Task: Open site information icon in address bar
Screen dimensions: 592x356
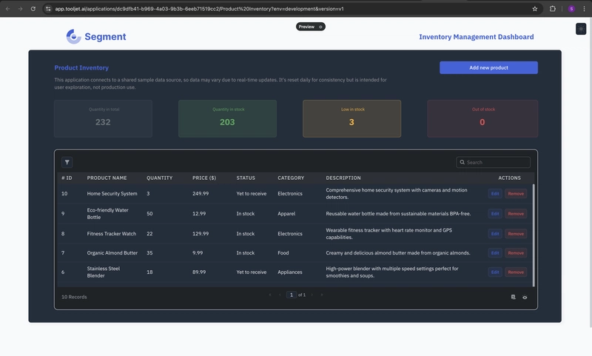Action: 48,9
